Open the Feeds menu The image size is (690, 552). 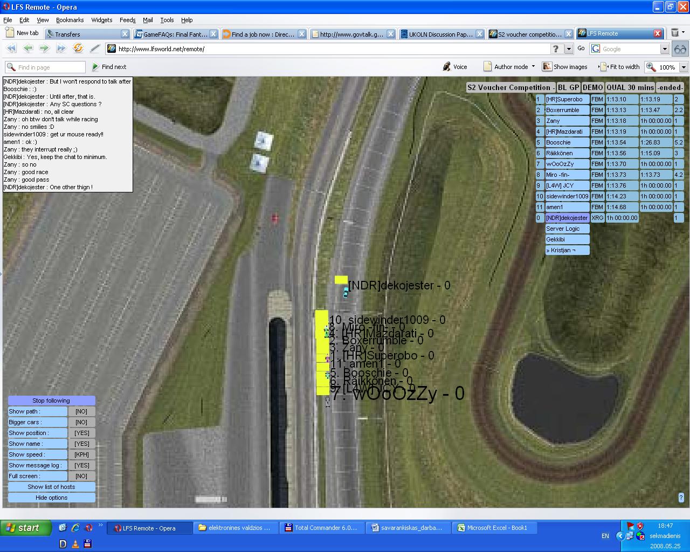pos(128,20)
